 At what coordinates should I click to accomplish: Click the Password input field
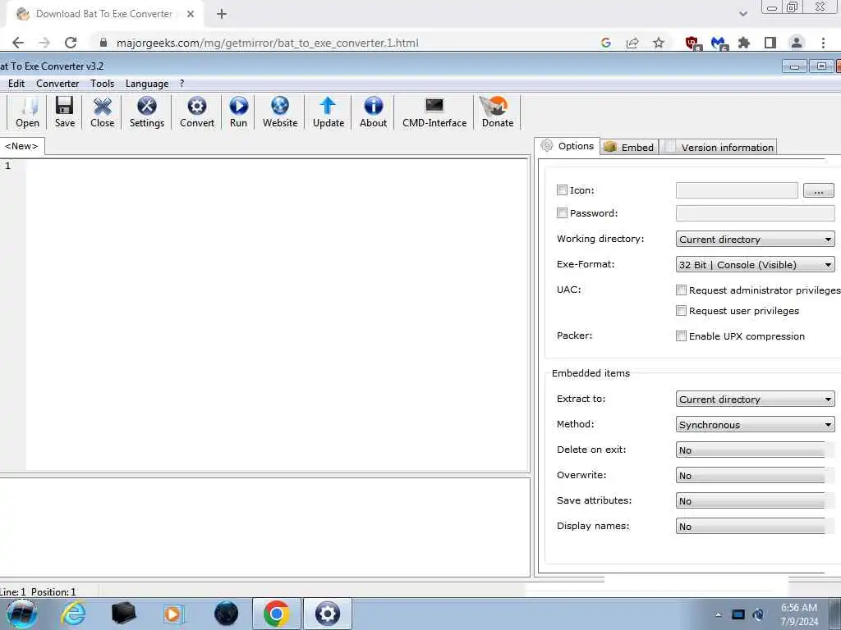pyautogui.click(x=756, y=213)
